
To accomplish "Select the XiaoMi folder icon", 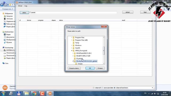I will point(74,48).
